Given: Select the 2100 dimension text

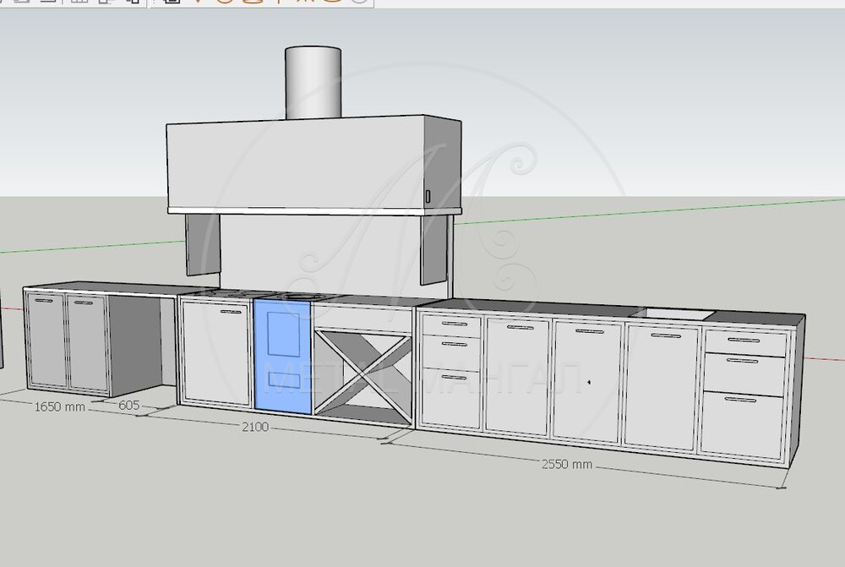Looking at the screenshot, I should tap(254, 427).
